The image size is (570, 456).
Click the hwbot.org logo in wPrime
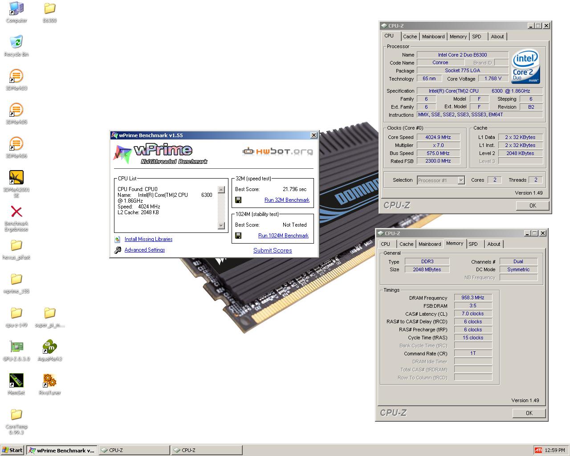click(x=277, y=151)
